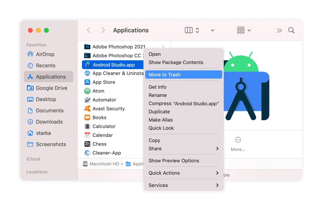Select Get Info in the context menu

[157, 87]
